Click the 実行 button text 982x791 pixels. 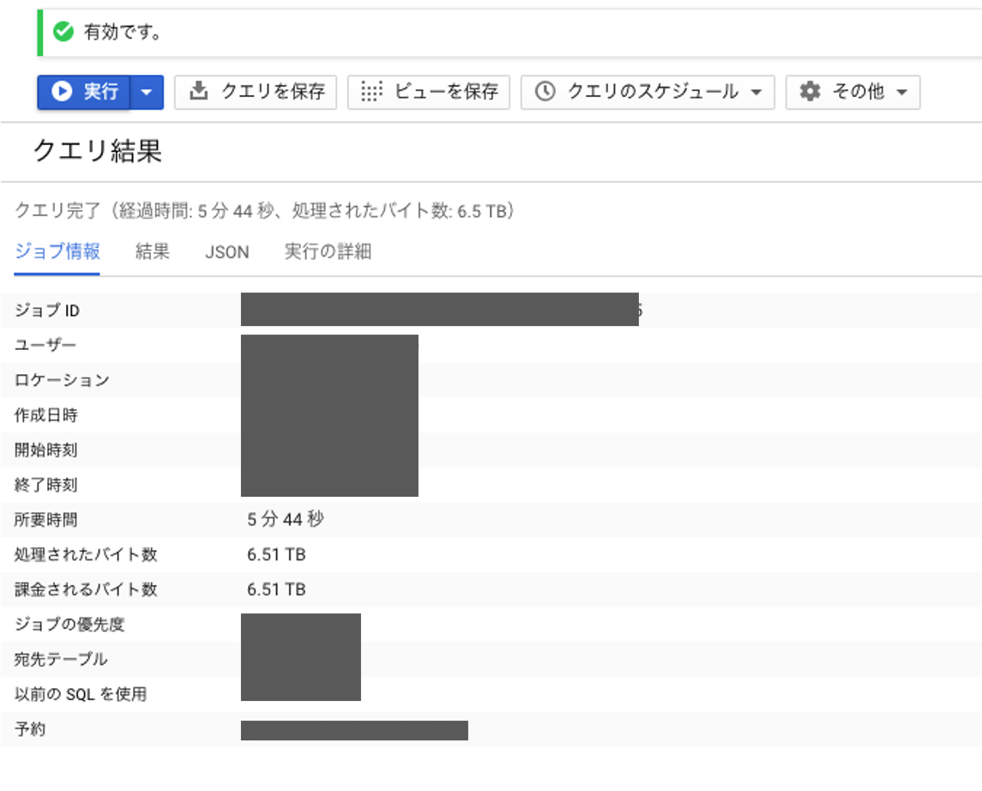pos(101,92)
